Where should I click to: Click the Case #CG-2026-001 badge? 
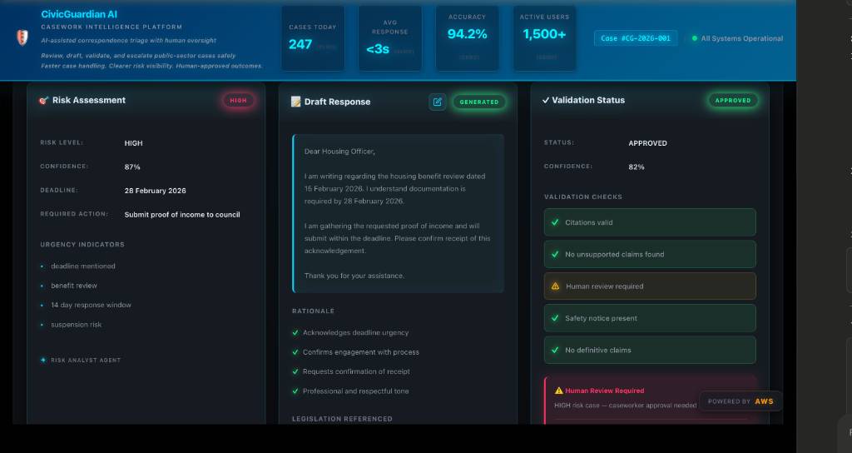coord(636,38)
